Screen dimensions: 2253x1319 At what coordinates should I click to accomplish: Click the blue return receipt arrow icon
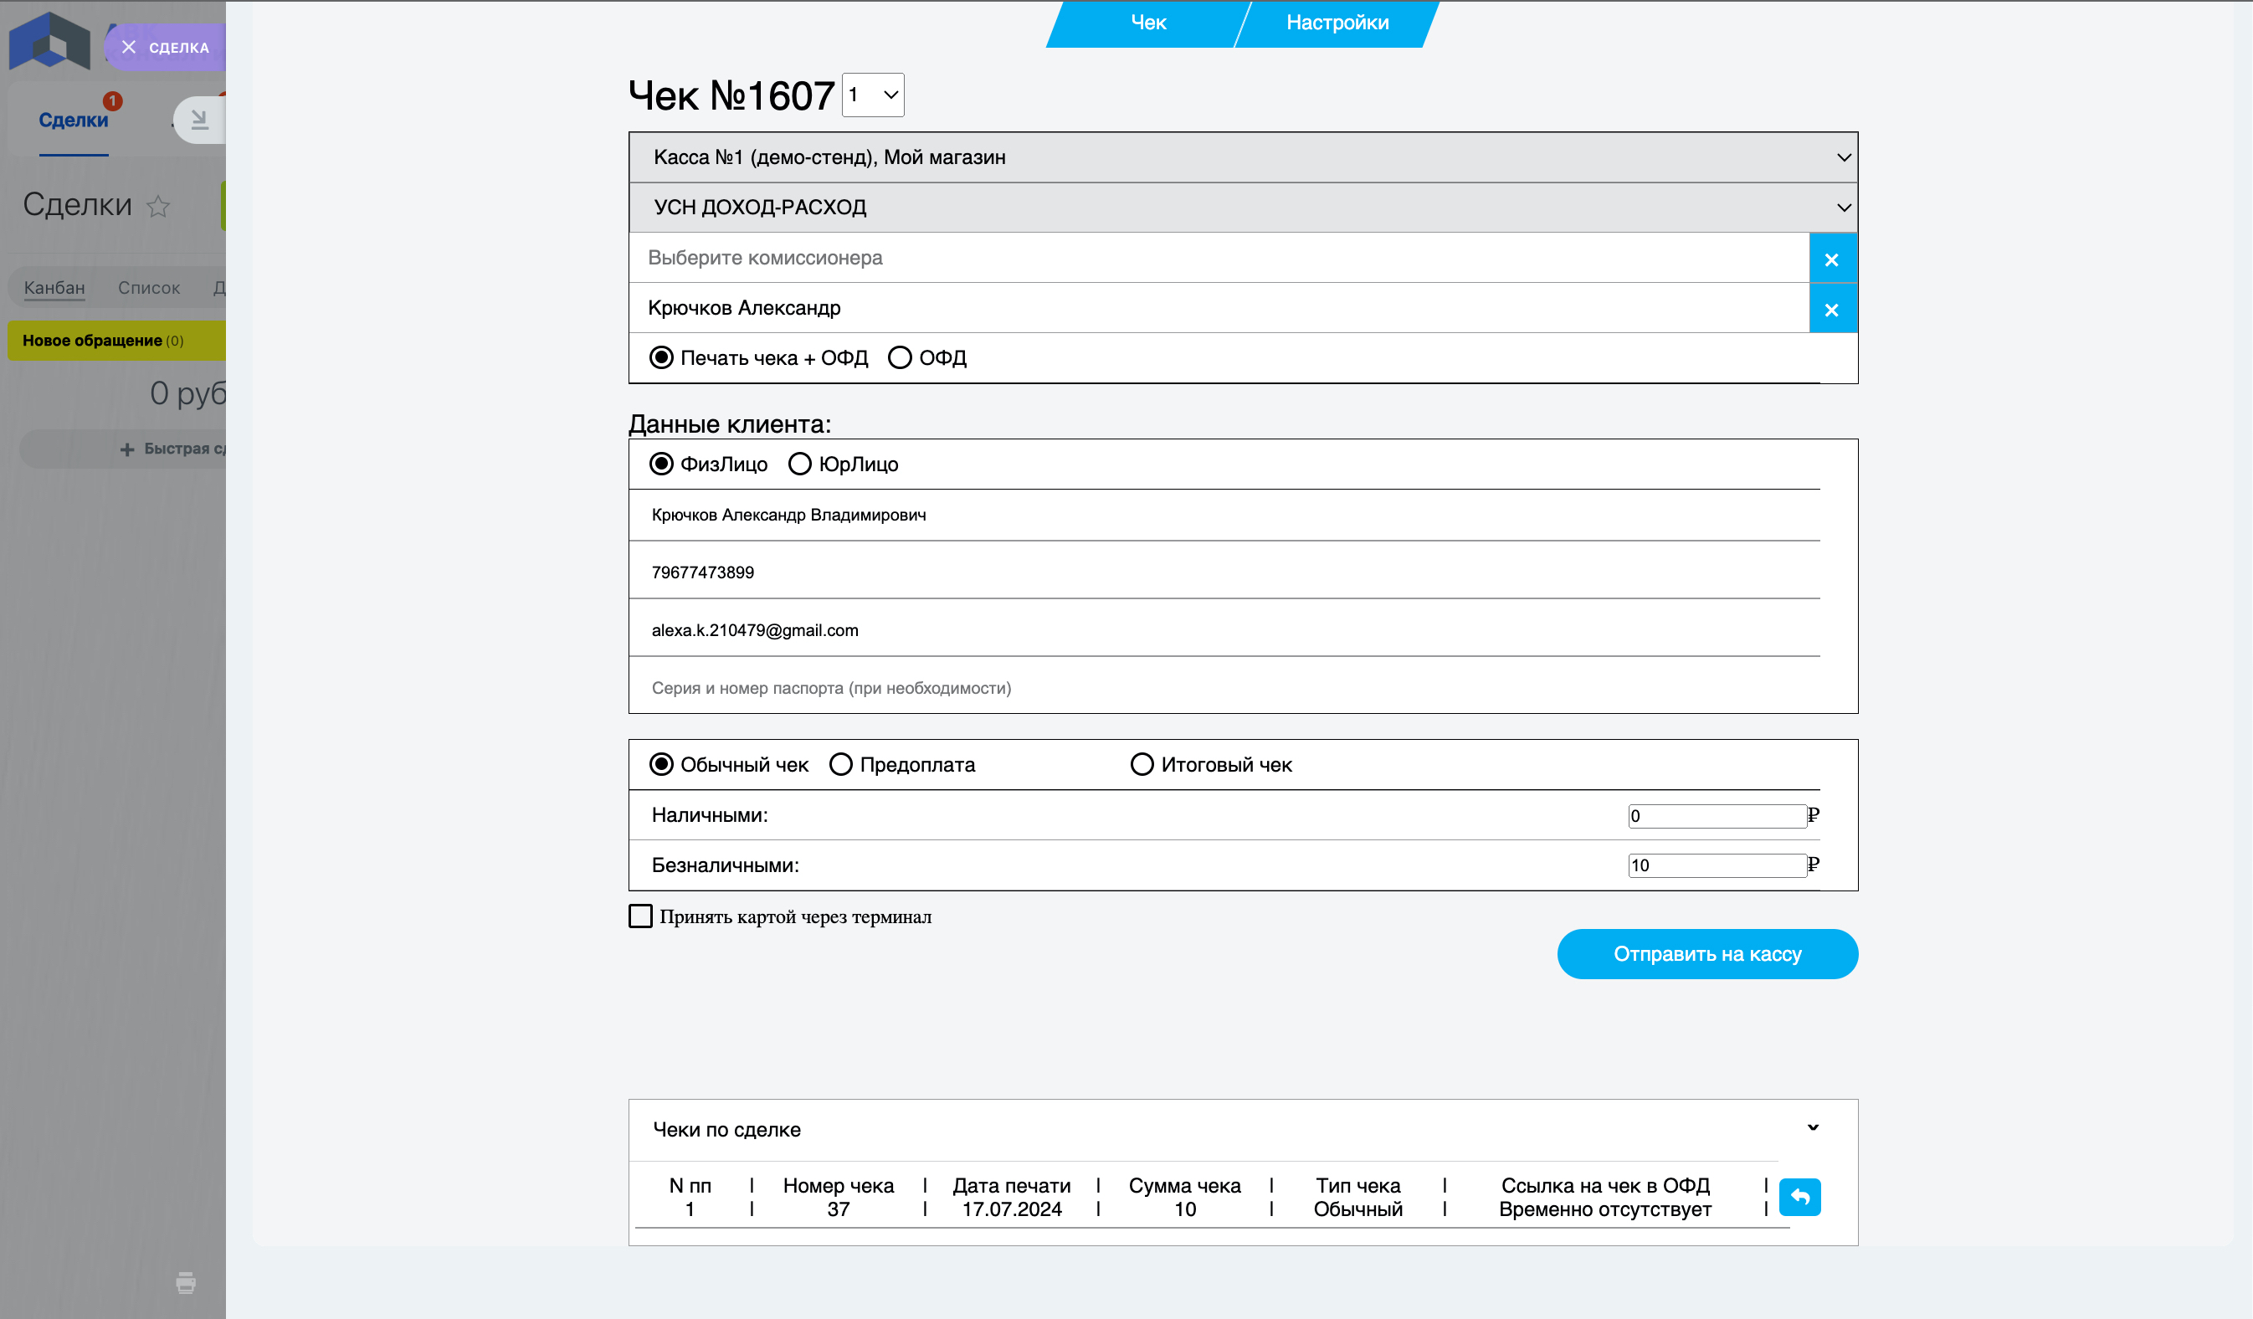tap(1799, 1197)
